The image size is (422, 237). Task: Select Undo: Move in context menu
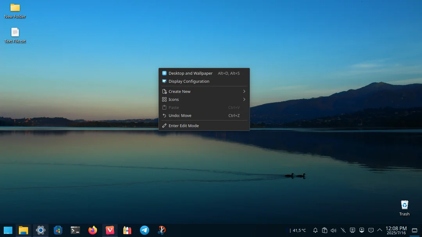pos(180,116)
